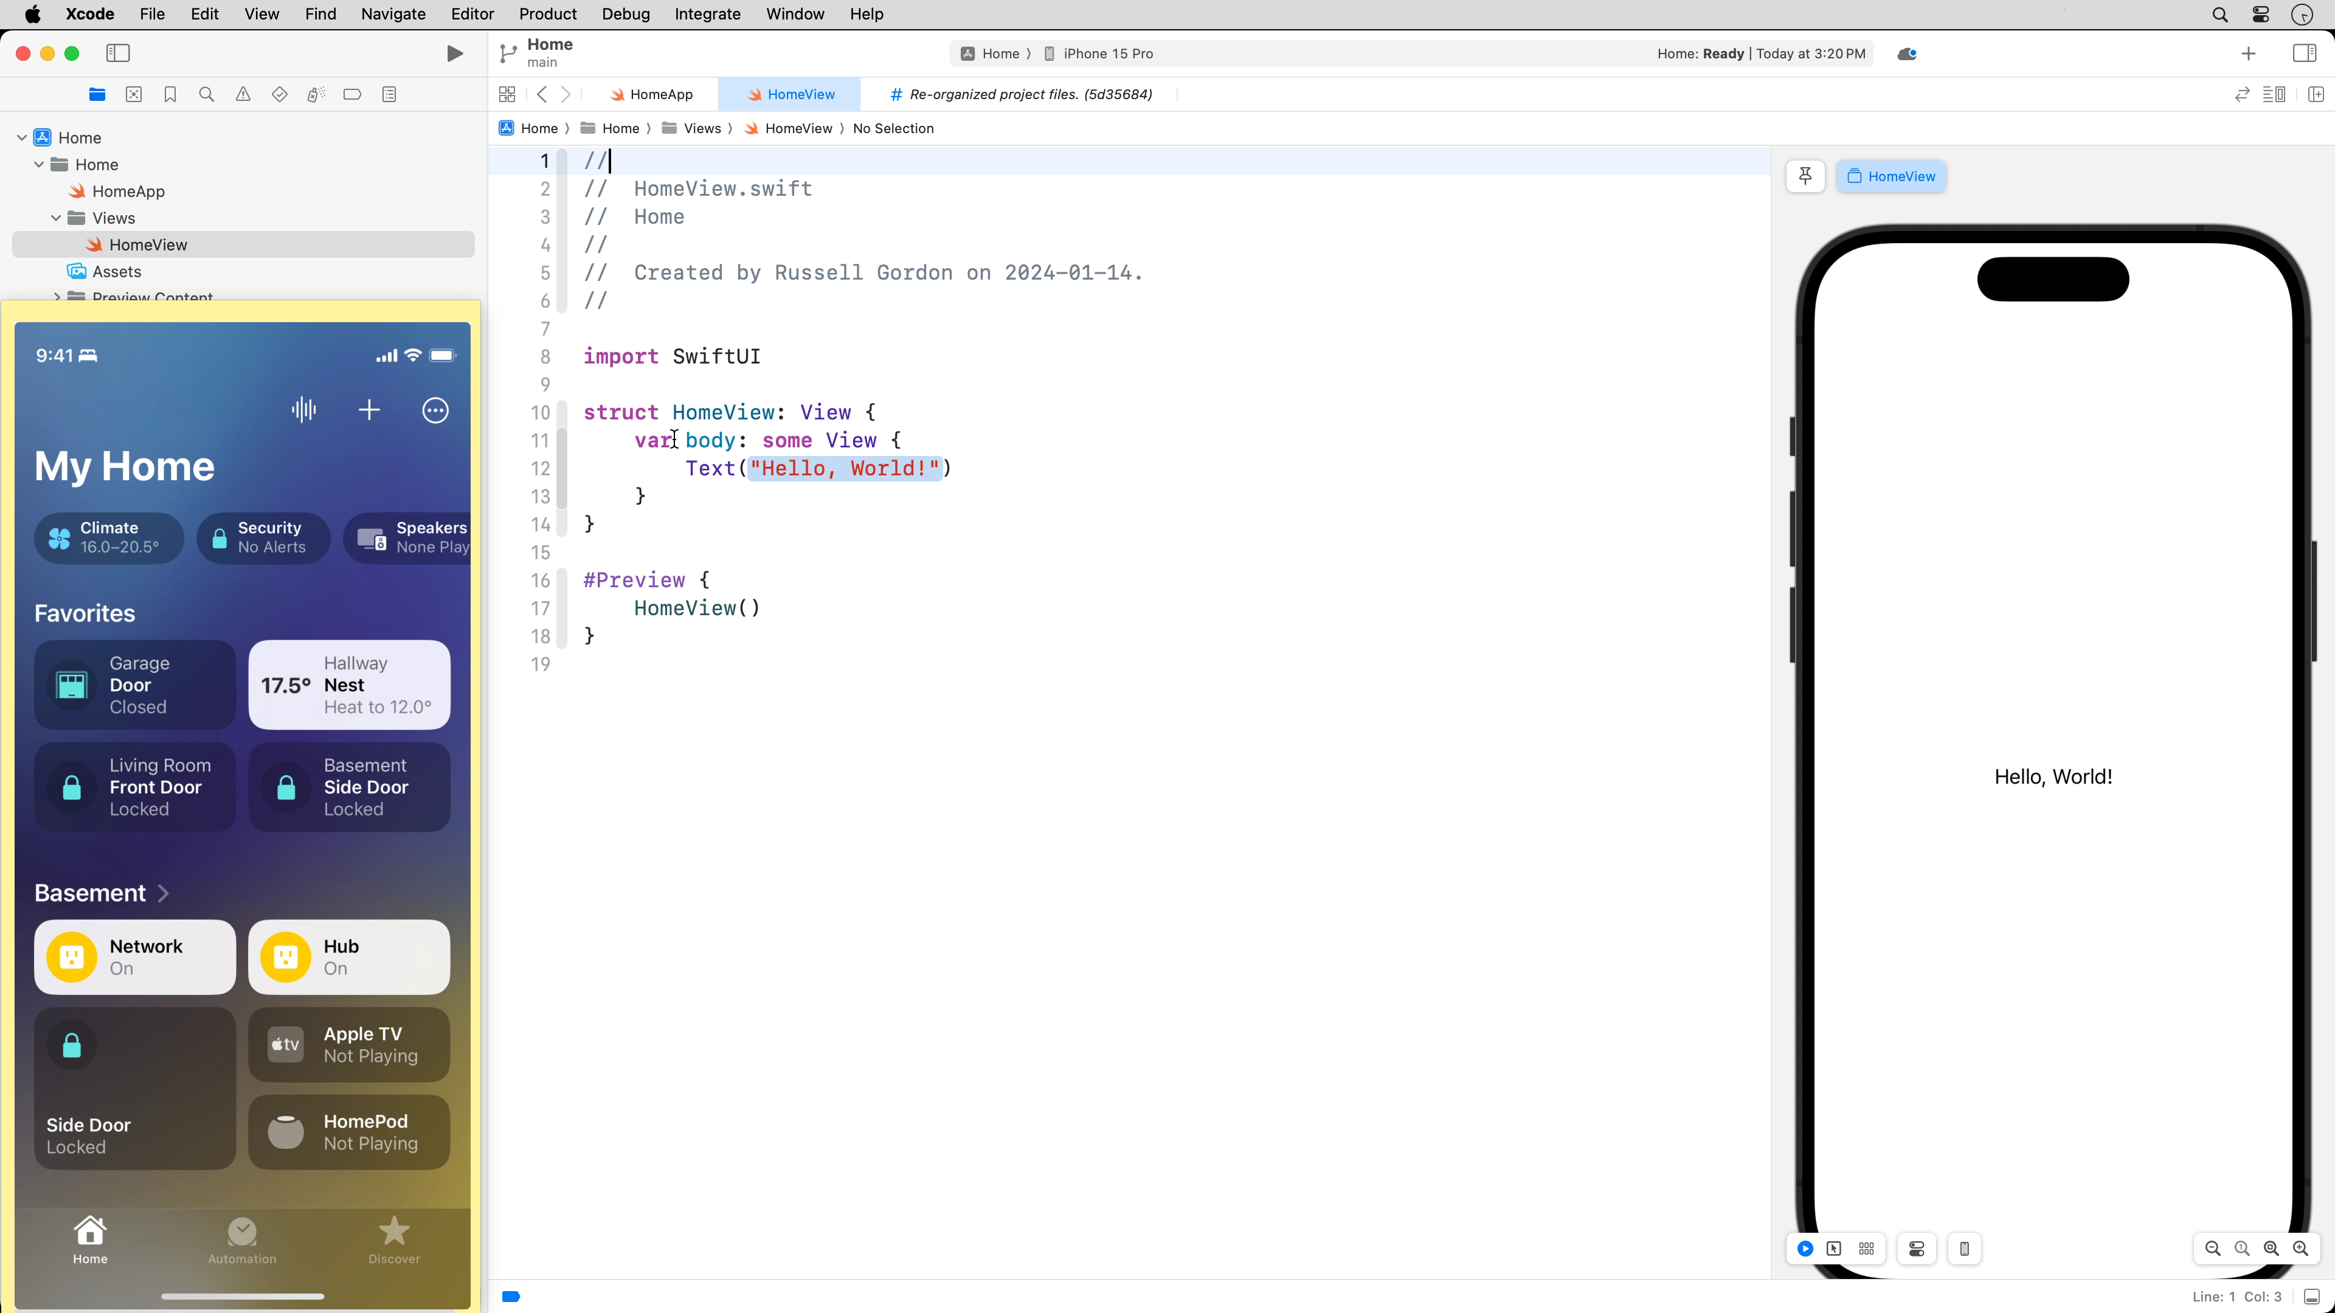Switch to the HomeApp editor tab
This screenshot has width=2335, height=1313.
coord(651,94)
